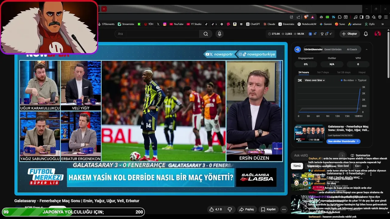Image resolution: width=390 pixels, height=219 pixels.
Task: Toggle the browser sidebar panel icon
Action: click(x=361, y=17)
